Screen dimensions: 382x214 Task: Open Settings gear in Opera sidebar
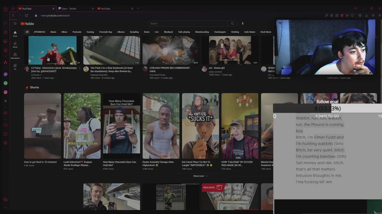coord(5,143)
